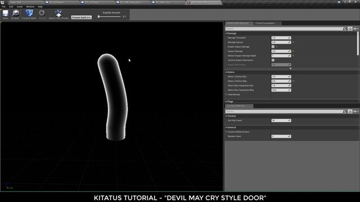Click Impact Damage value field

(281, 51)
